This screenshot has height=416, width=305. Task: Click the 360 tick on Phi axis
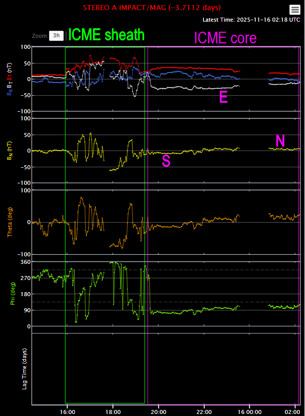point(26,262)
